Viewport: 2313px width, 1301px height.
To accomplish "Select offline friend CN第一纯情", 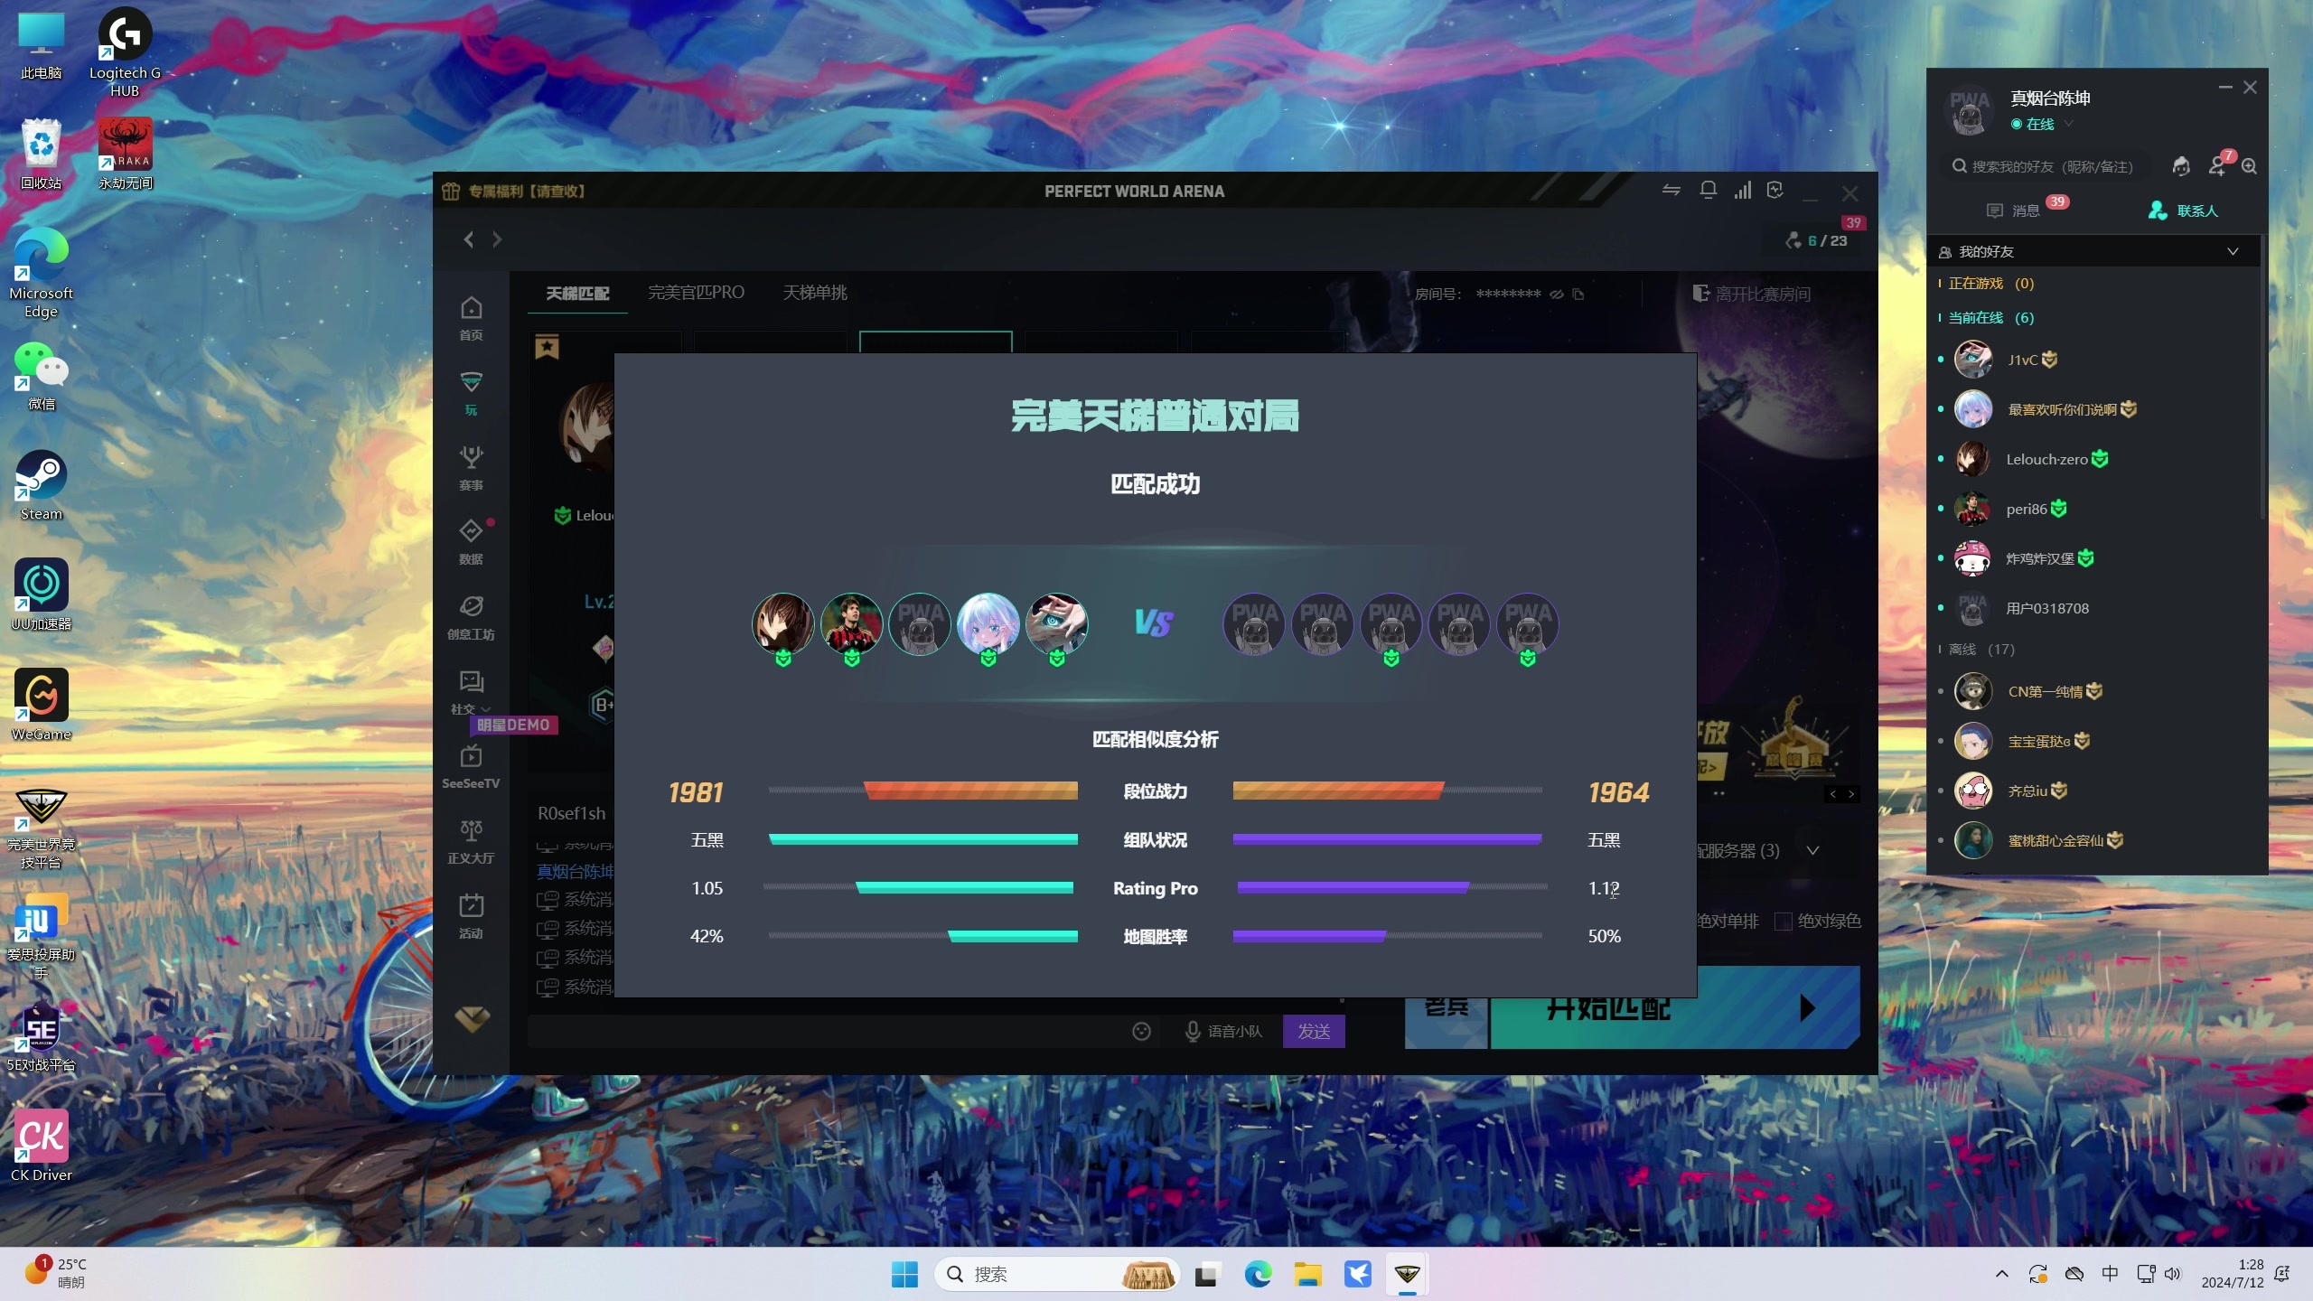I will tap(2094, 691).
